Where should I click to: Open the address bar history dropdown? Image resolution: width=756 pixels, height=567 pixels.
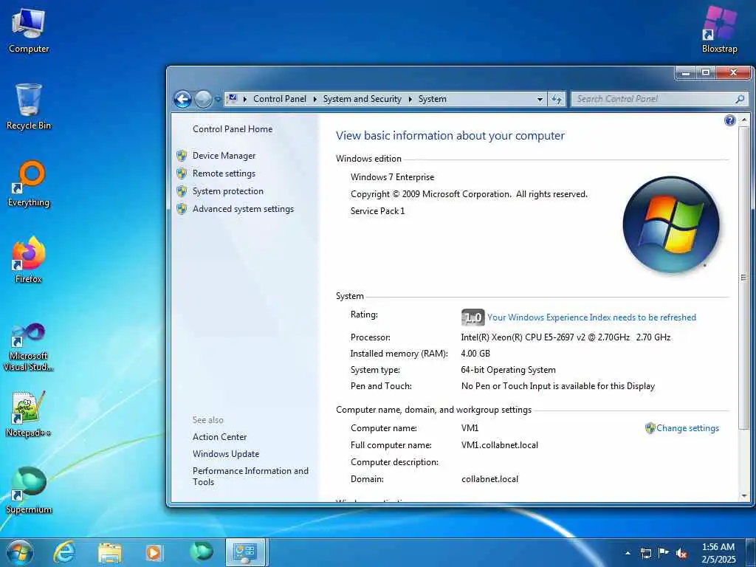(540, 100)
